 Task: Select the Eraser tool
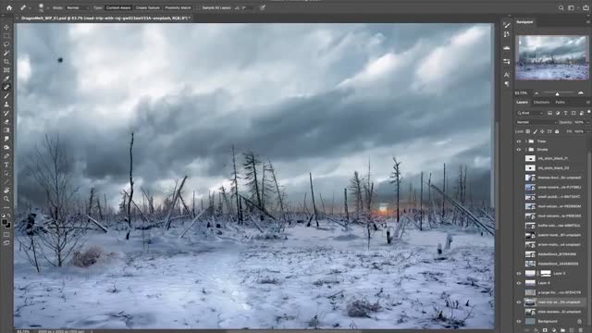[x=6, y=121]
